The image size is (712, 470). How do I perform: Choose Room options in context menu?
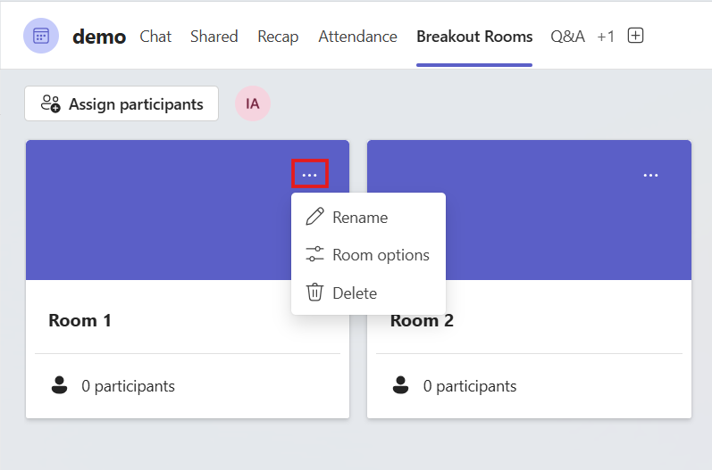(381, 255)
